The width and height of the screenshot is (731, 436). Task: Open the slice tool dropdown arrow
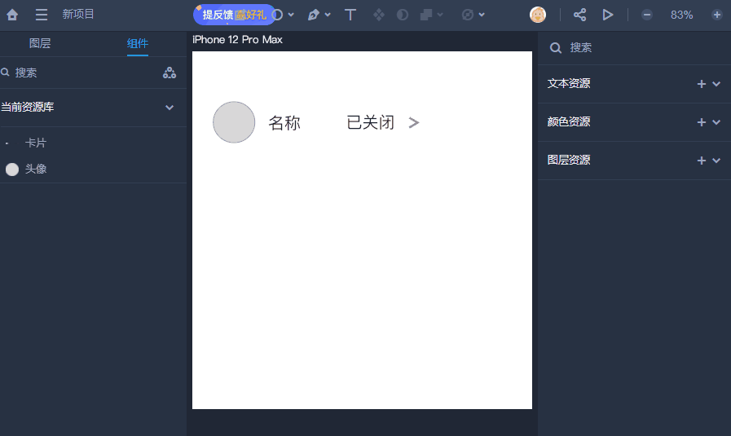click(x=482, y=15)
